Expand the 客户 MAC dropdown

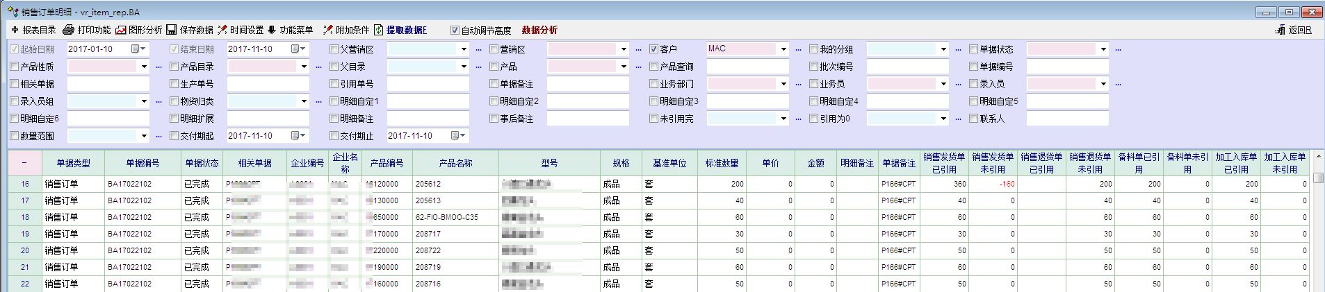783,49
